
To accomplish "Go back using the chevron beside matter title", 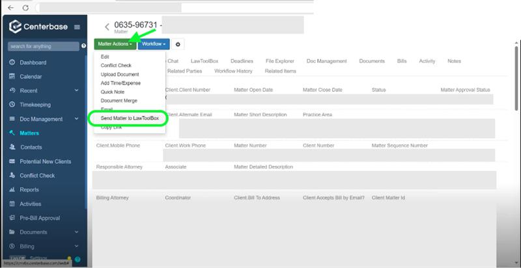I will (x=107, y=27).
